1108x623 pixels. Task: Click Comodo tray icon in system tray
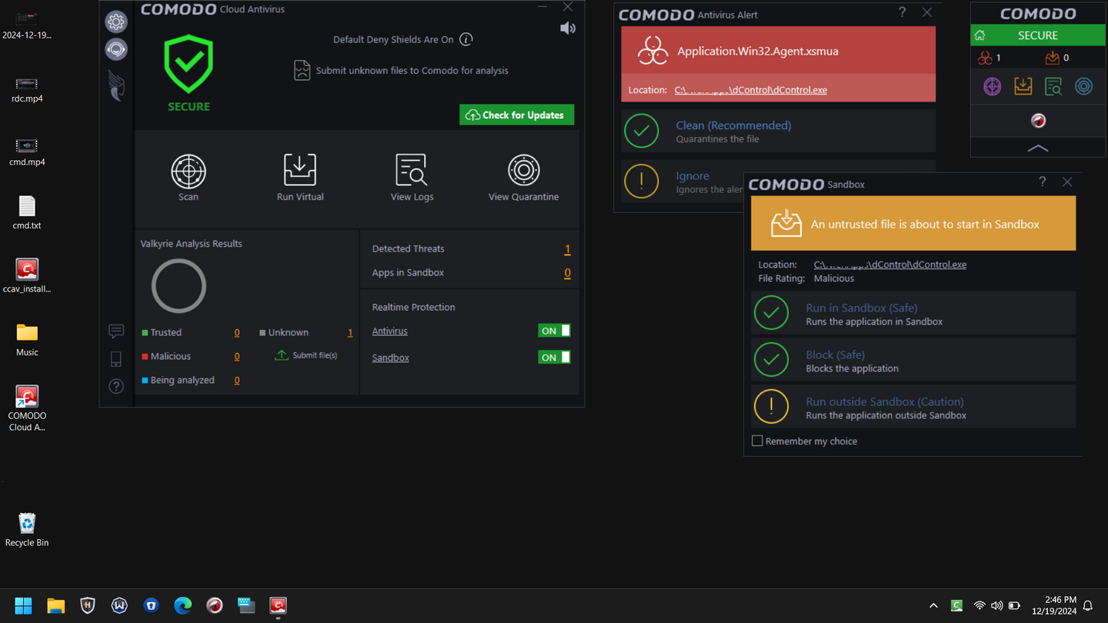click(x=956, y=606)
